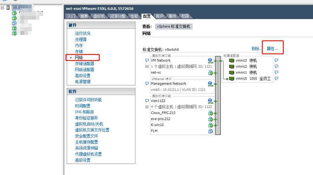Collapse vlan1122 virtual machine list
The width and height of the screenshot is (313, 175).
[x=147, y=107]
